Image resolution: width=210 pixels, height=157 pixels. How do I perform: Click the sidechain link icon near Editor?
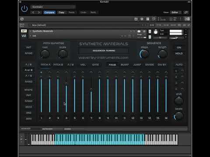[186, 12]
